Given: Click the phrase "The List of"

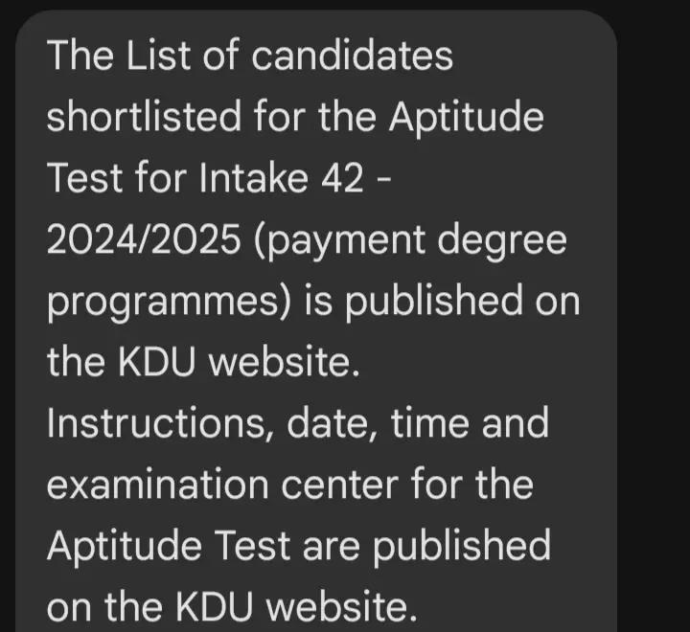Looking at the screenshot, I should [136, 56].
